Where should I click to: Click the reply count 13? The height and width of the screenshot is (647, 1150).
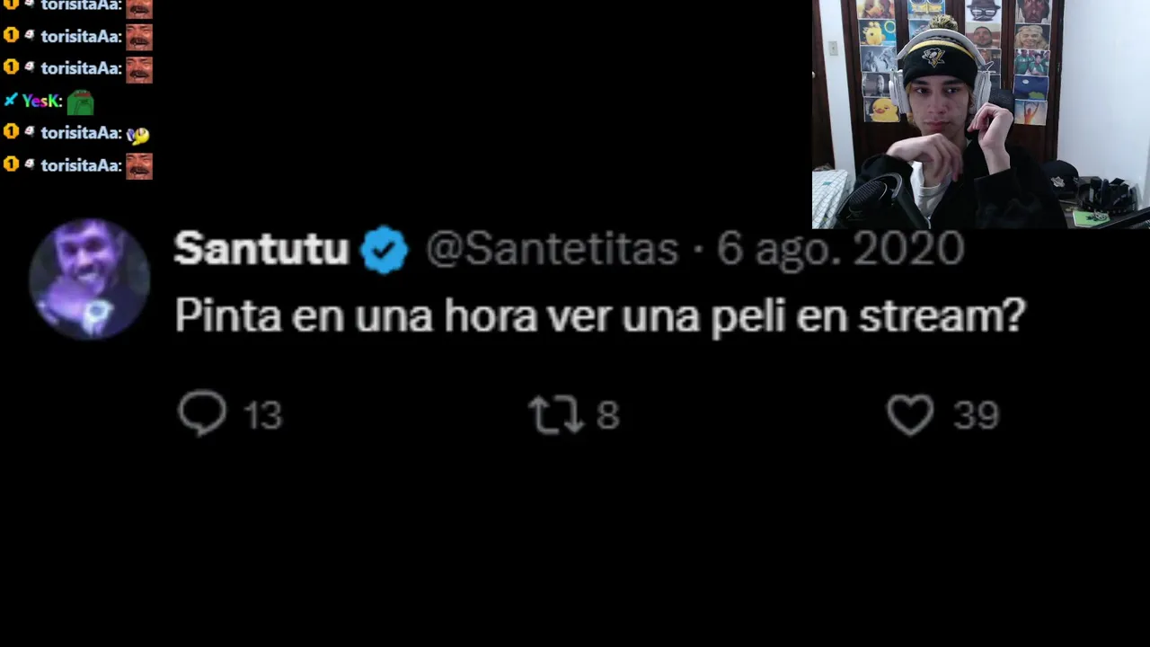[x=262, y=415]
